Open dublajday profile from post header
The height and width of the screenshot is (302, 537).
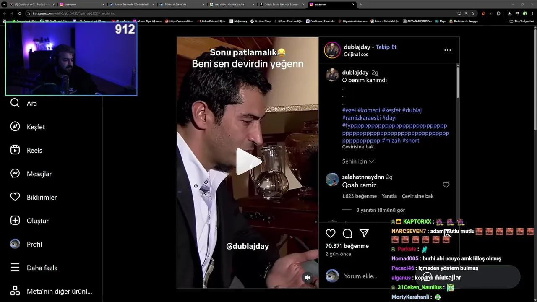357,47
